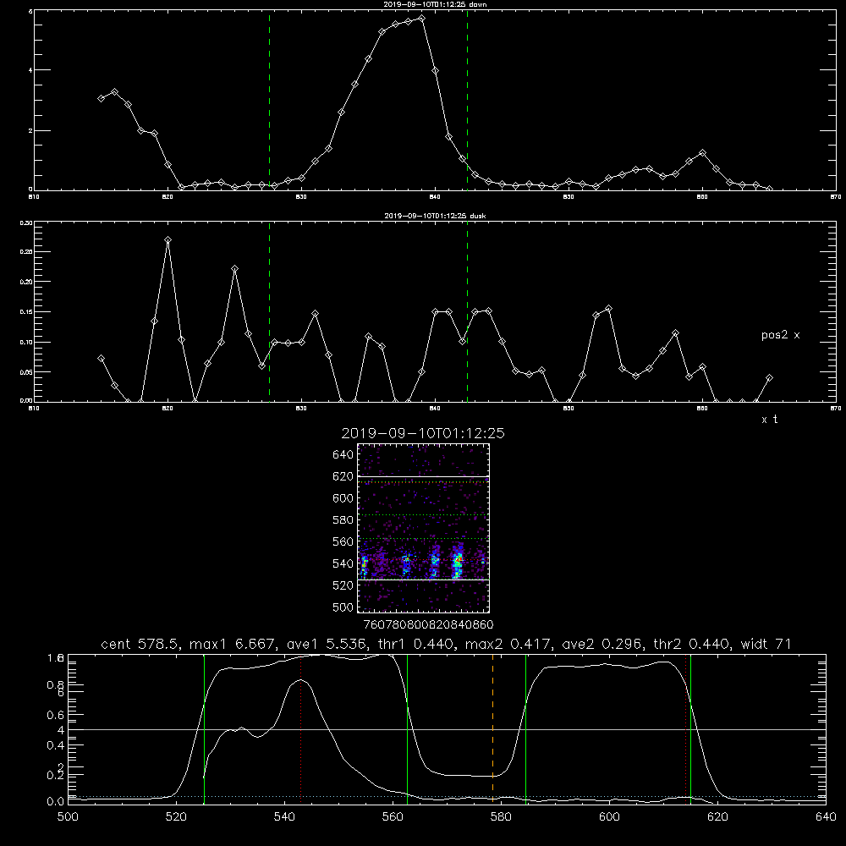Screen dimensions: 846x846
Task: Click the lower white horizontal line in heatmap
Action: [x=423, y=580]
